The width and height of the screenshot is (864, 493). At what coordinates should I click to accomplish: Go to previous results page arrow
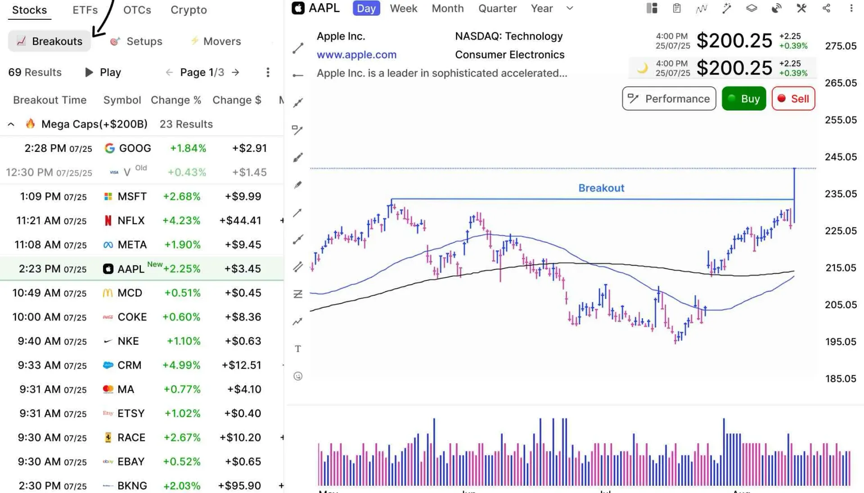(169, 72)
